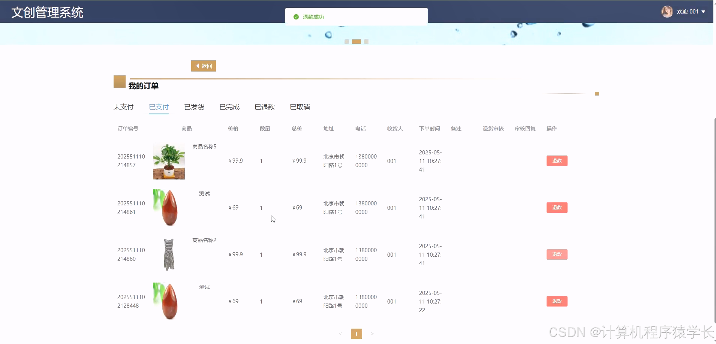
Task: Go to the next page arrow
Action: click(372, 334)
